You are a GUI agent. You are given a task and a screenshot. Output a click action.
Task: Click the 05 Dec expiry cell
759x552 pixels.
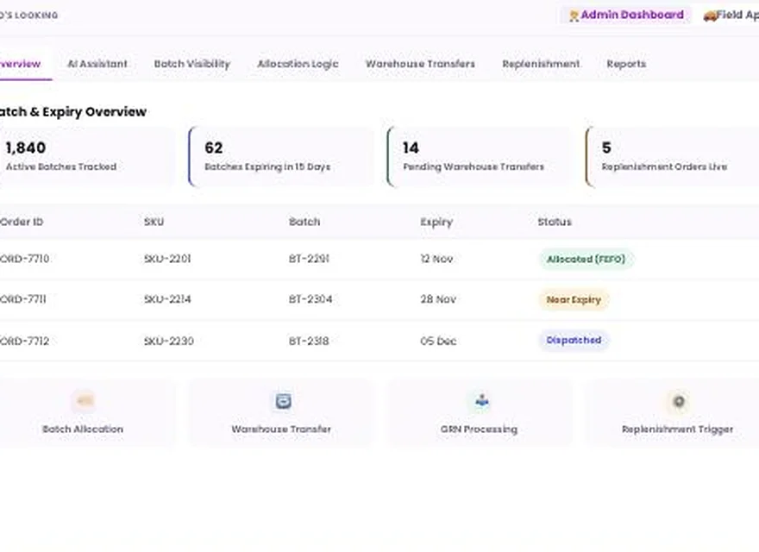click(x=438, y=341)
